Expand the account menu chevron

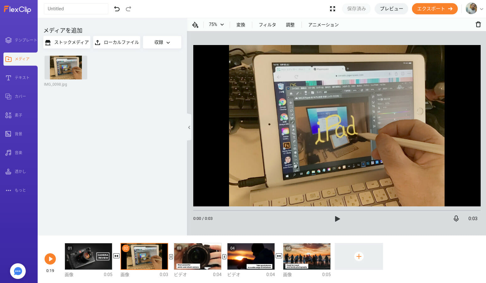[481, 9]
